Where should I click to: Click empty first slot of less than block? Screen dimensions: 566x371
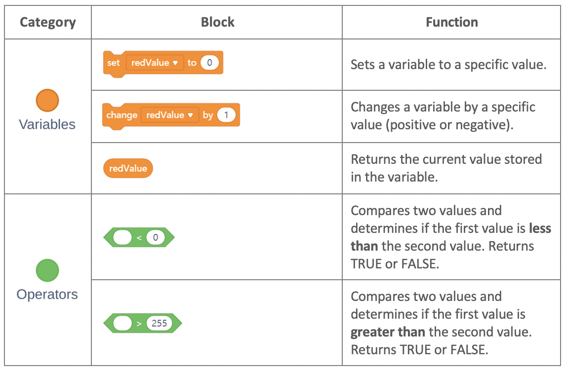point(122,237)
